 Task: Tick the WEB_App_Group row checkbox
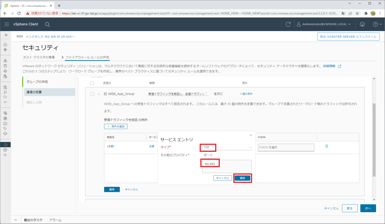click(x=92, y=94)
